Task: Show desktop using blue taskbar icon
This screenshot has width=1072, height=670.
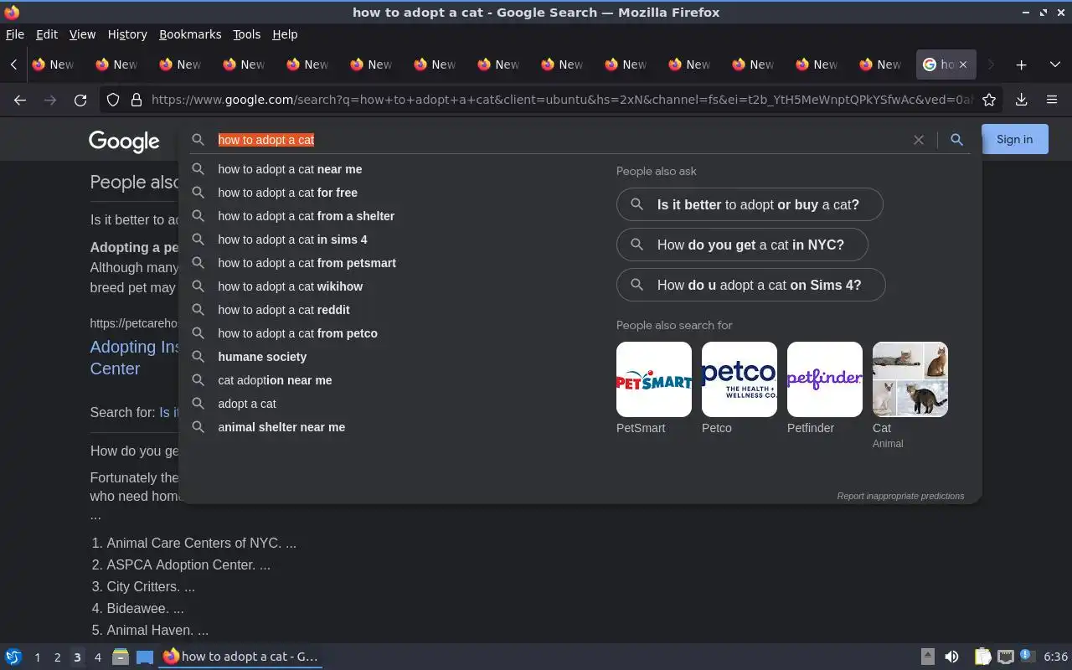Action: coord(145,657)
